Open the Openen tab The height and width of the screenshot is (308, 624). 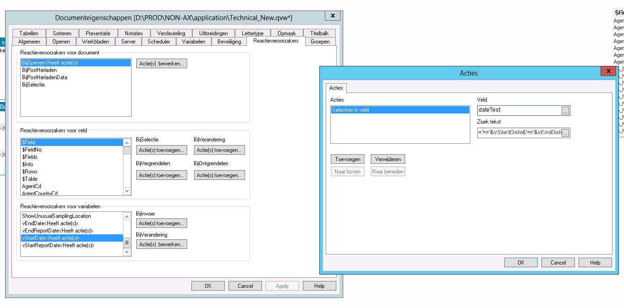point(61,42)
